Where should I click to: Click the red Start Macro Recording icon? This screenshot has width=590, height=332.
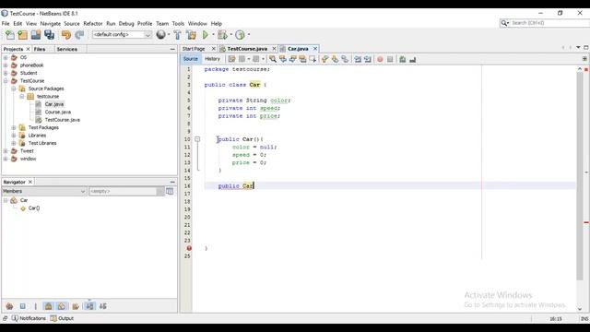[380, 59]
